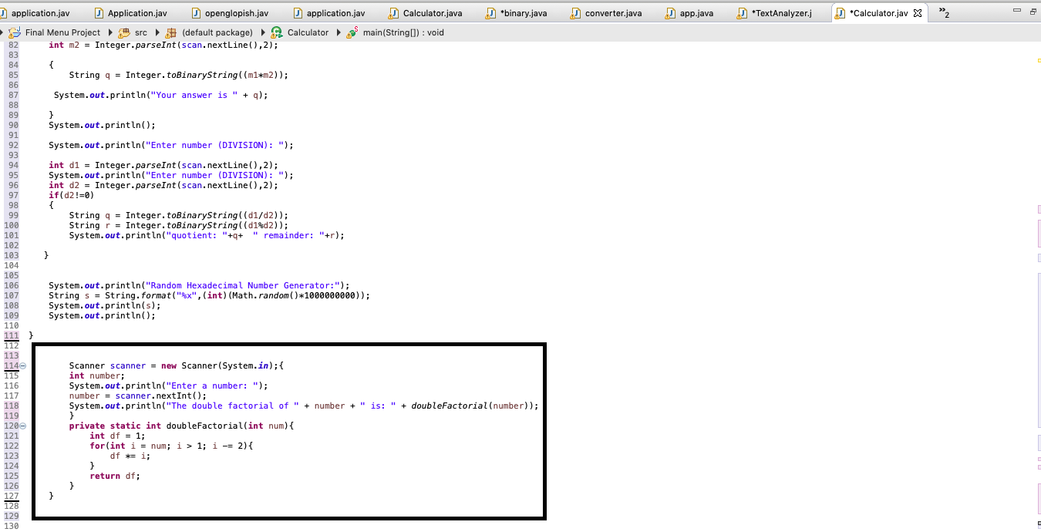Click the Java file icon on the *binary.java tab

(491, 12)
